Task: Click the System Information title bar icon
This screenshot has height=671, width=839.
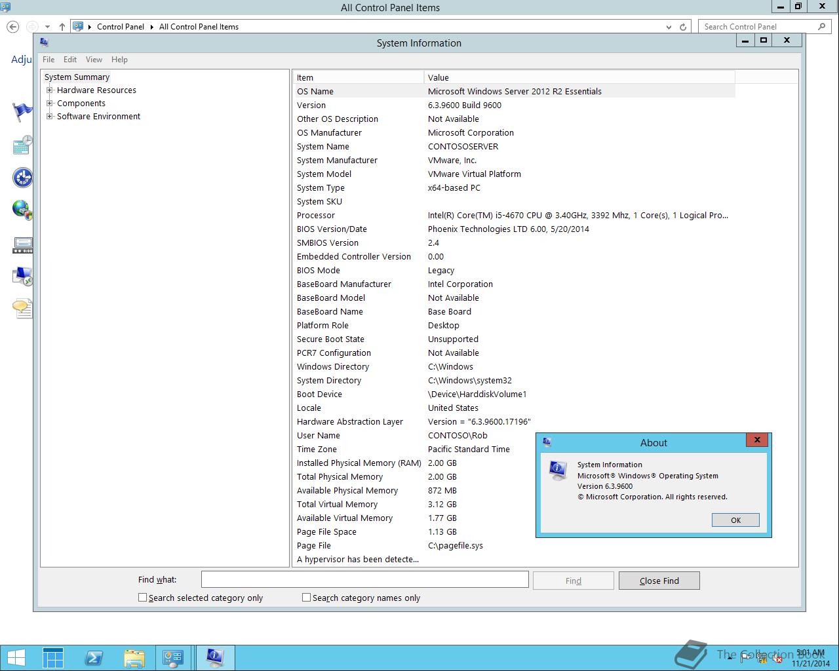Action: tap(45, 43)
